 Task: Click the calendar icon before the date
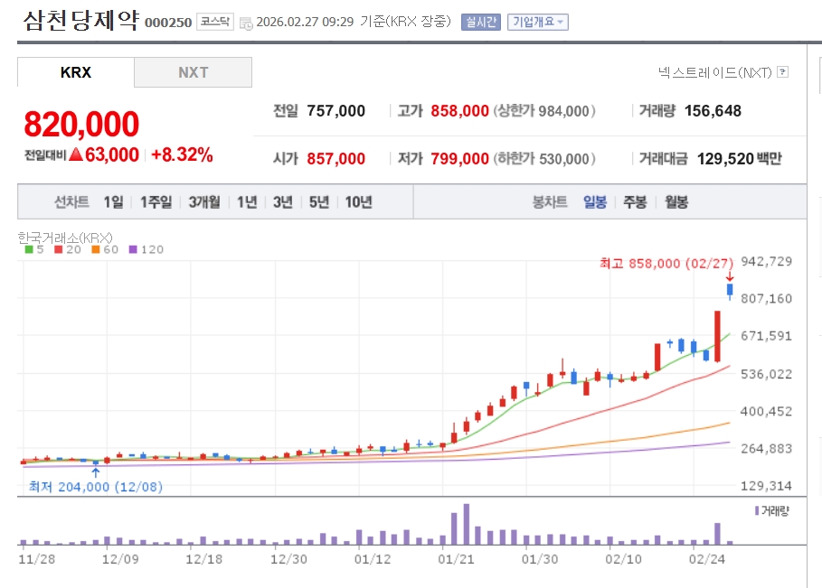click(246, 23)
